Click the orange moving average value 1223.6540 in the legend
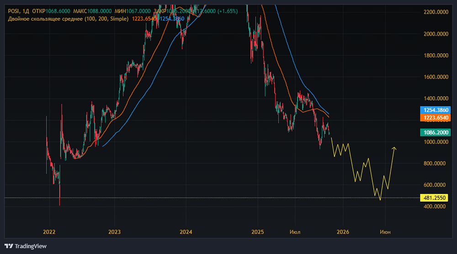The image size is (457, 254). coord(144,19)
